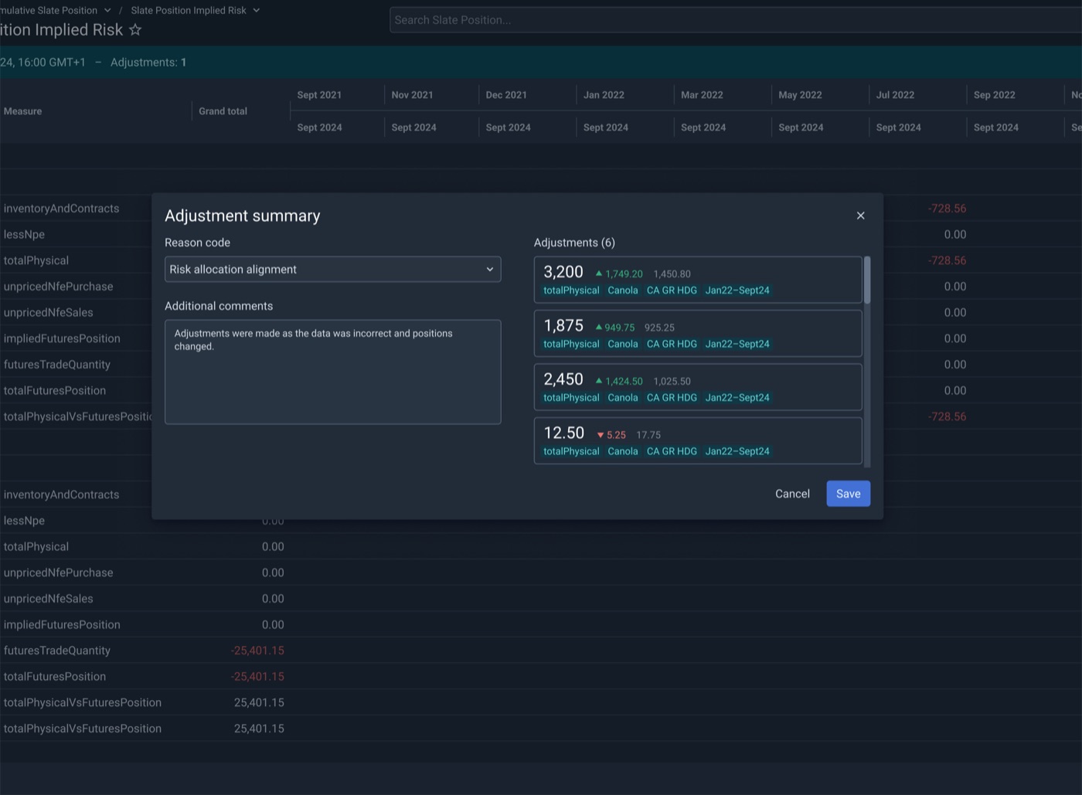Click the adjustments list scrollbar
Screen dimensions: 1082x795
(x=867, y=280)
